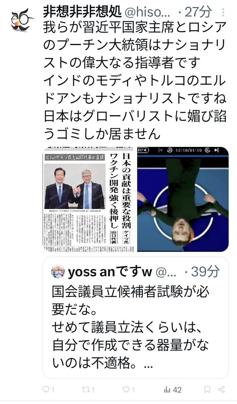Screen dimensions: 237x404
Task: Expand quoted tweet's truncated text ellipsis
Action: (x=148, y=364)
